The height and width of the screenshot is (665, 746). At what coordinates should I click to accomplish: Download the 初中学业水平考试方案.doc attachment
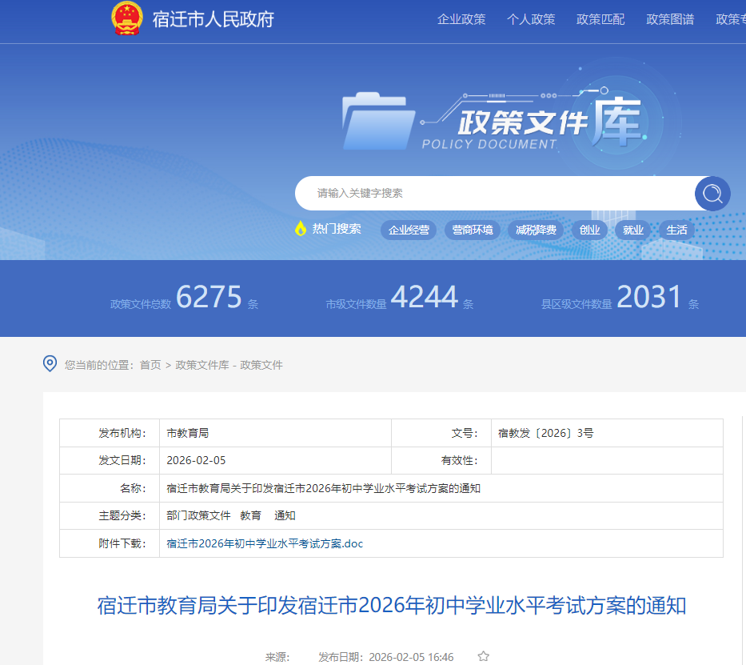tap(265, 543)
